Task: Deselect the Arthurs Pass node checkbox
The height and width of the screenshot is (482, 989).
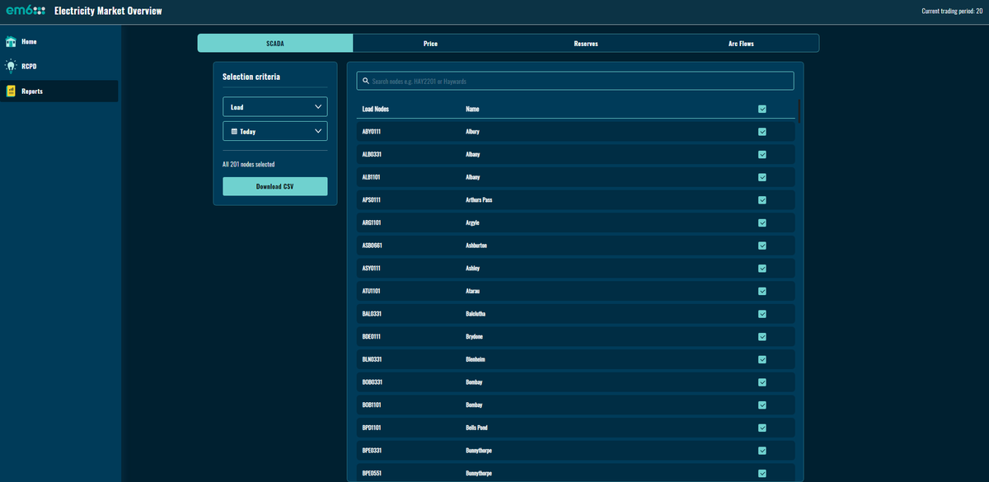Action: 762,200
